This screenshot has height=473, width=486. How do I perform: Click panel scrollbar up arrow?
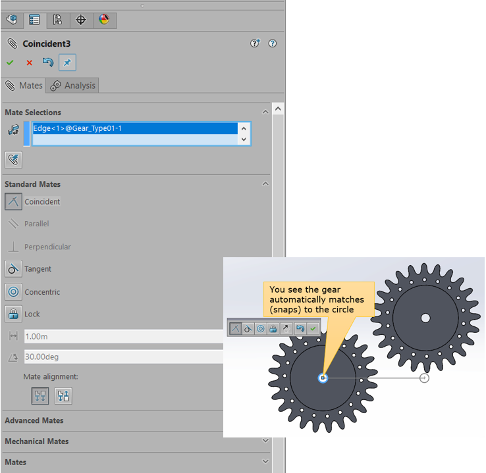[x=278, y=109]
